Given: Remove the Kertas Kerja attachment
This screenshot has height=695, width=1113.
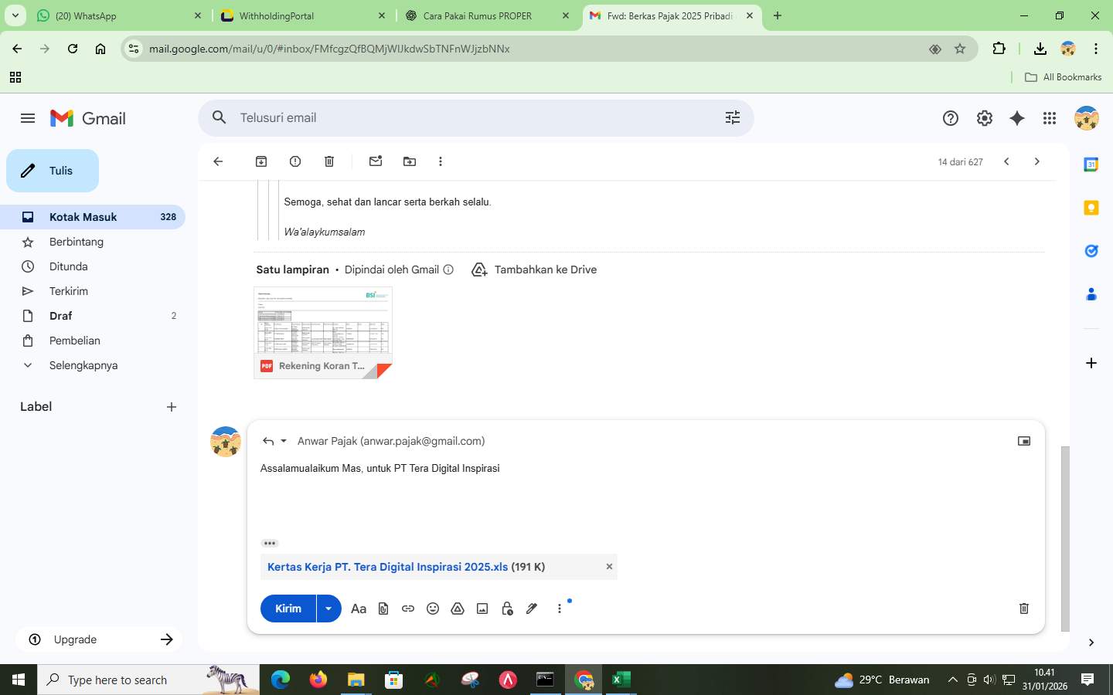Looking at the screenshot, I should click(609, 566).
